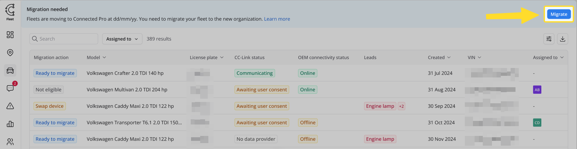Viewport: 577px width, 149px height.
Task: Sort by Created column header
Action: [439, 58]
